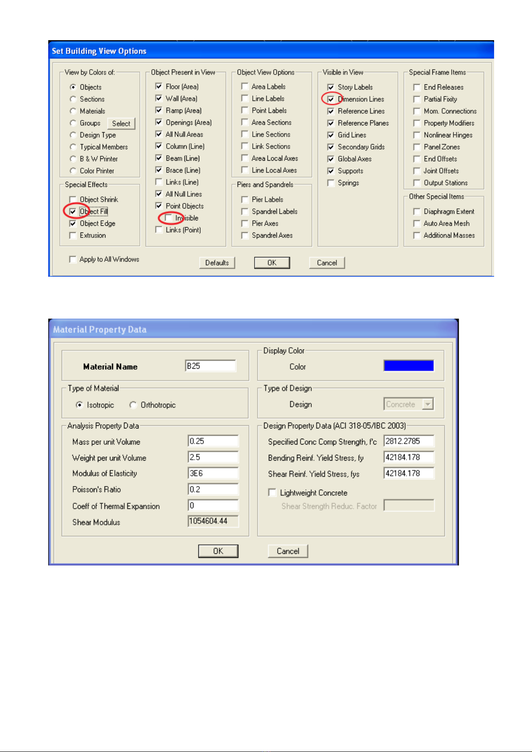Check Apply to All Windows
The image size is (532, 752).
tap(73, 259)
